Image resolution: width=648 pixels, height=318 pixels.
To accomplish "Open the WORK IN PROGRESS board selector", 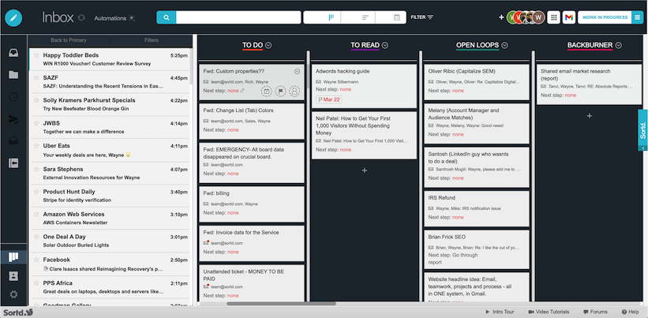I will [x=605, y=17].
